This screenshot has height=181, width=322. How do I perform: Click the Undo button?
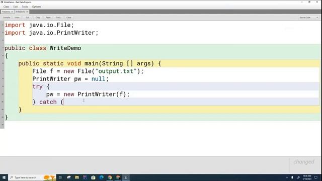[x=17, y=18]
